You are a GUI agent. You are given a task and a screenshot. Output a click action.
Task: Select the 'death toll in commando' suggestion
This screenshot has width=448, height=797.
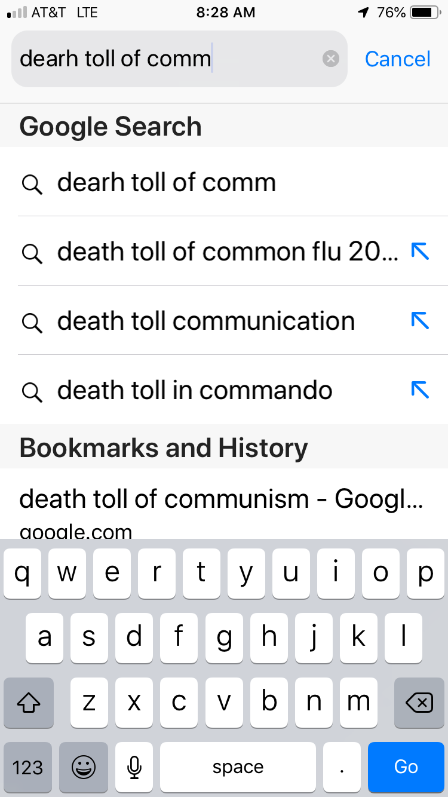(x=224, y=390)
